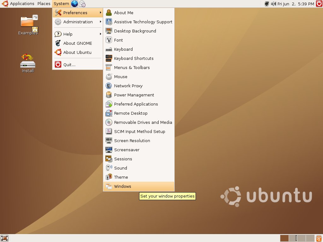Click the Network Proxy icon
Image resolution: width=323 pixels, height=242 pixels.
tap(109, 86)
